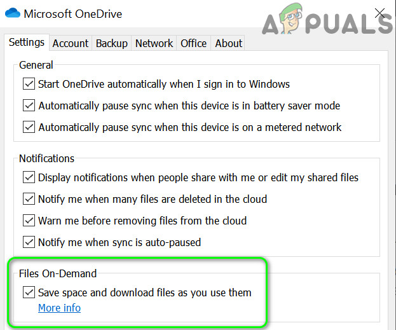The height and width of the screenshot is (330, 396).
Task: Open the More info link
Action: [x=59, y=308]
